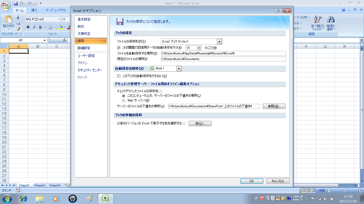Click the 参照(B)... browse button

point(274,106)
